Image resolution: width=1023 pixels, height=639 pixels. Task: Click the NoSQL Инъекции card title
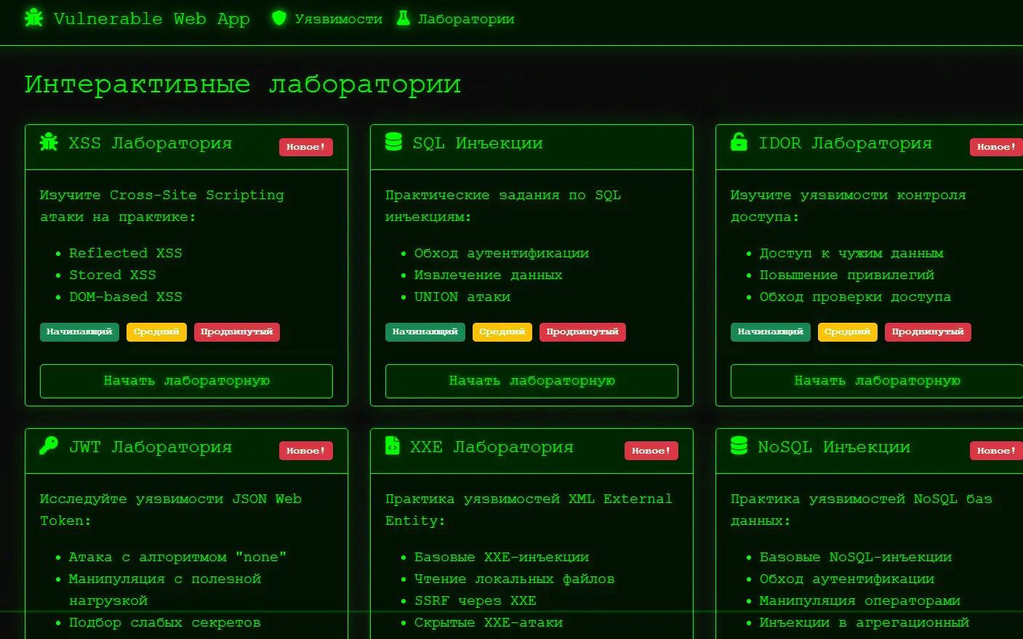click(x=834, y=447)
